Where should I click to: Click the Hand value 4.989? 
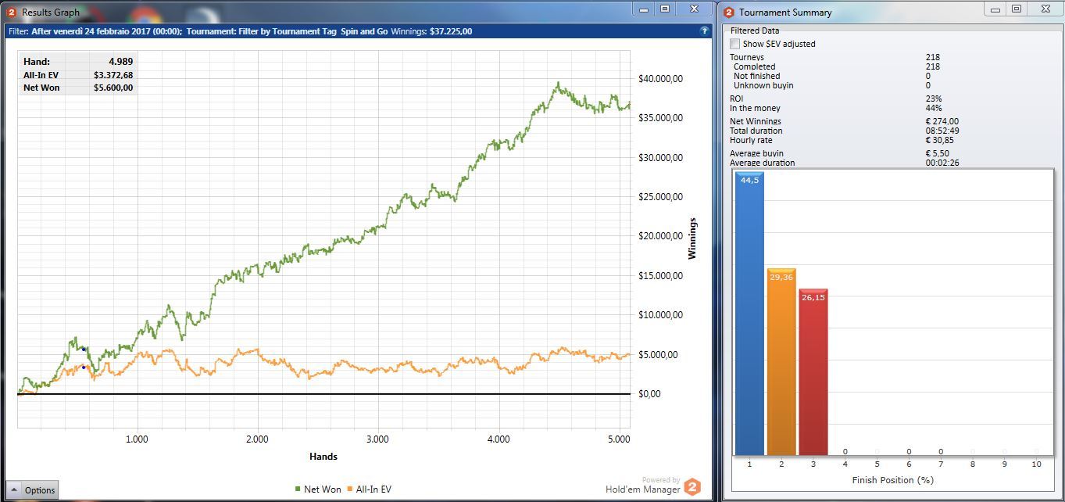pos(121,62)
